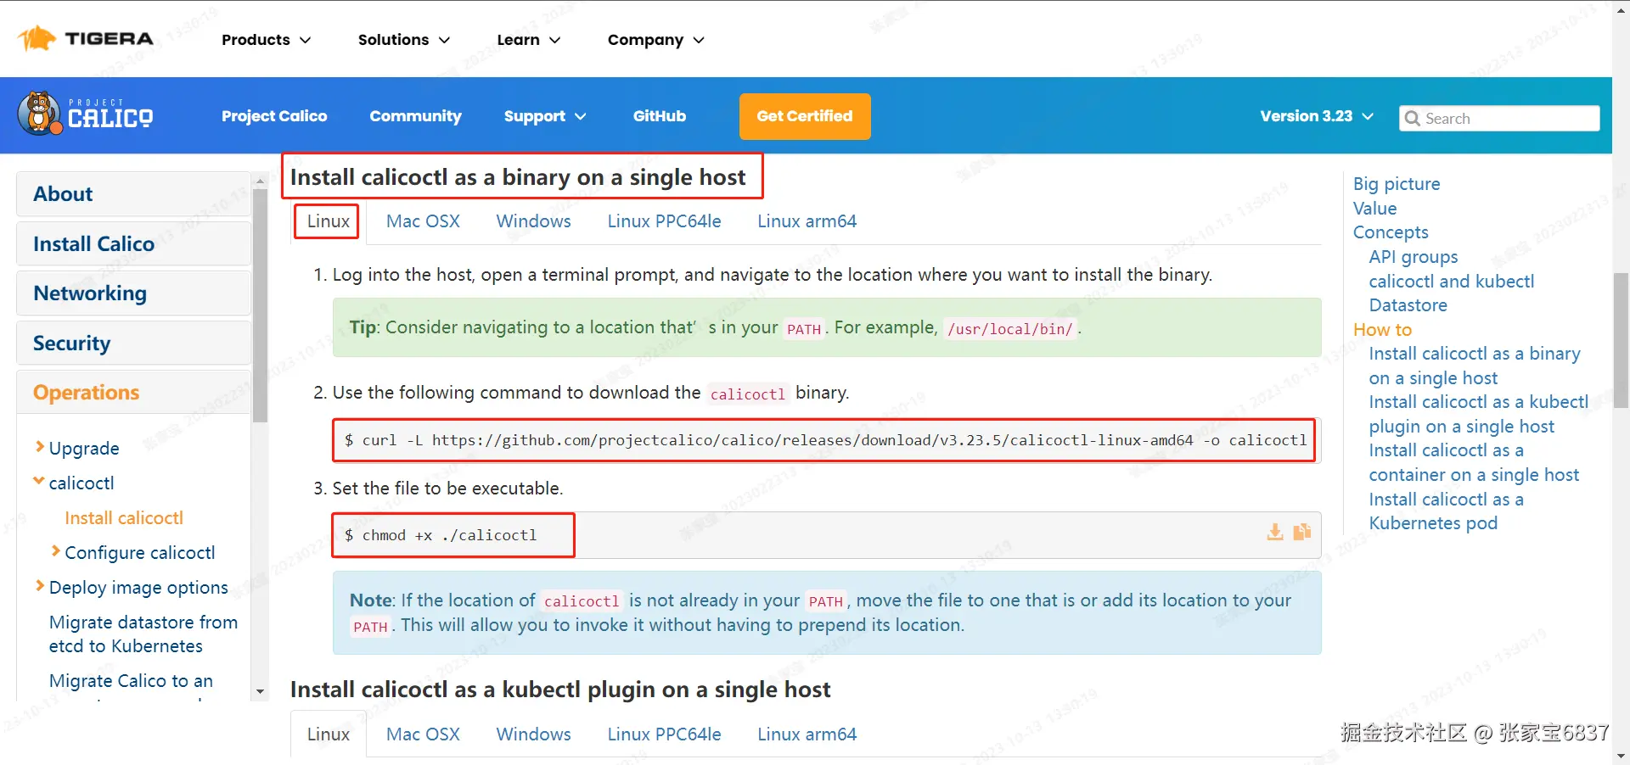Screen dimensions: 1630x765
Task: Open the Install Calico sidebar section
Action: coord(133,244)
